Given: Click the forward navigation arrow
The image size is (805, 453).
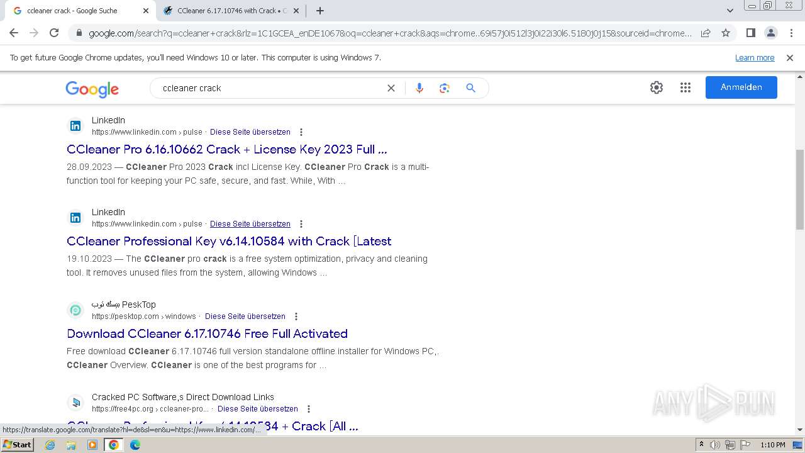Looking at the screenshot, I should pos(34,33).
